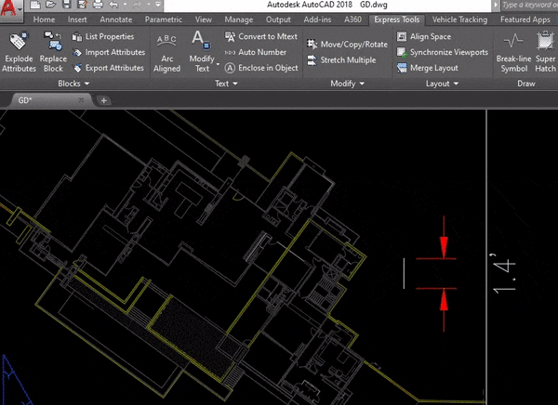Add a new drawing tab with plus

pos(103,100)
